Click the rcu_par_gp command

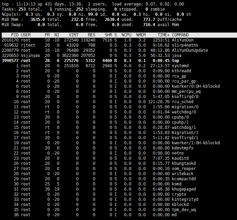coord(184,81)
